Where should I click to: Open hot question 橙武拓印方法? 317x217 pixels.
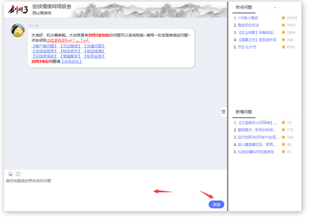248,25
